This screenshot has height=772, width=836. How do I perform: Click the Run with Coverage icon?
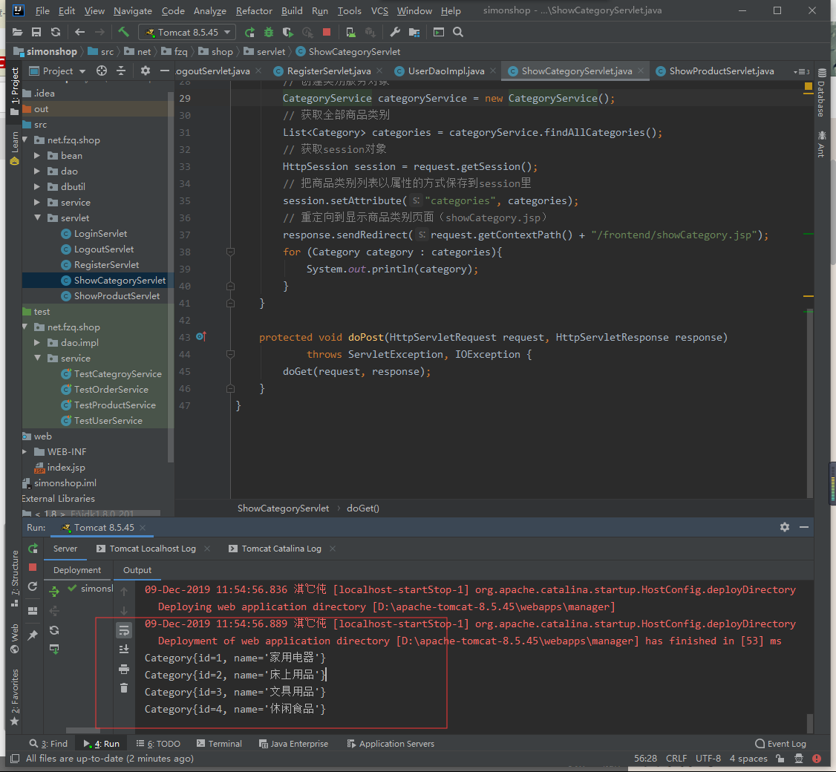pos(288,33)
